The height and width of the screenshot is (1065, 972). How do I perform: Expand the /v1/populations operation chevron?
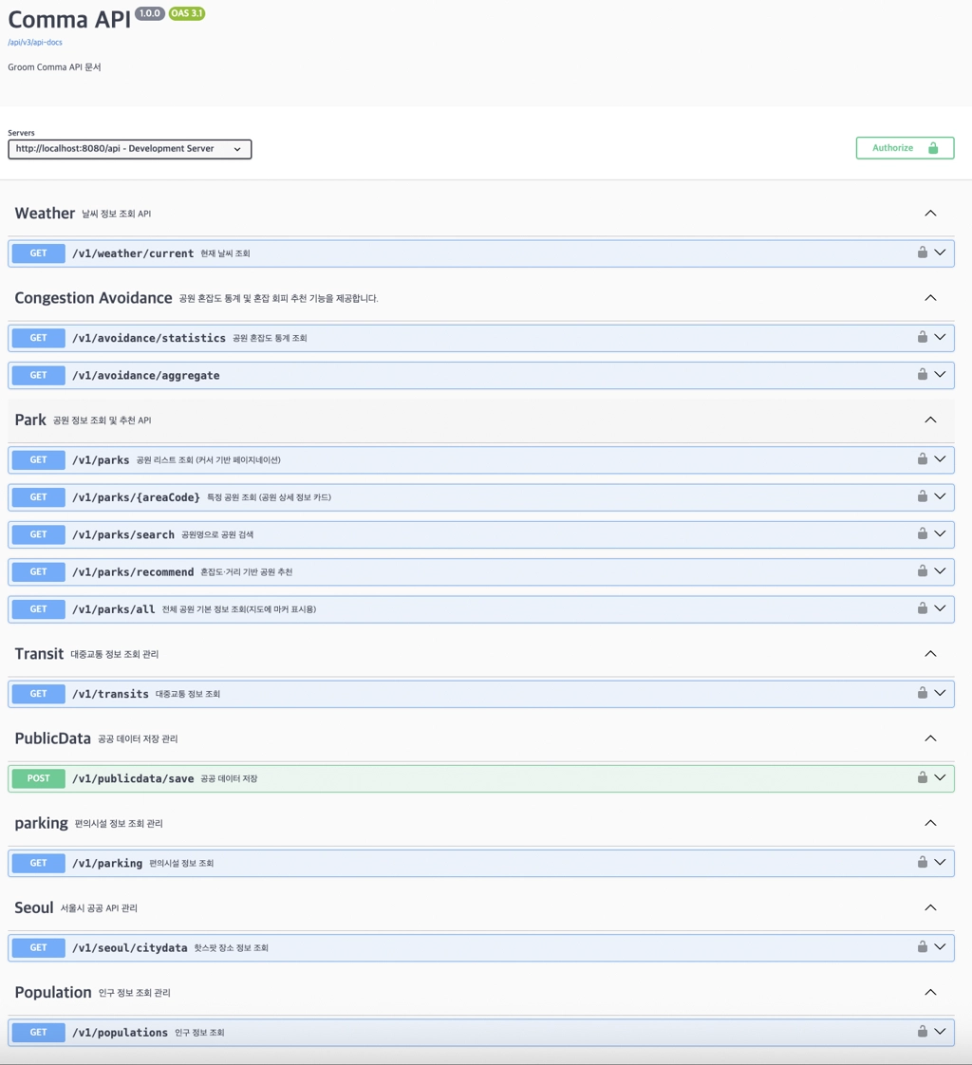pyautogui.click(x=940, y=1032)
